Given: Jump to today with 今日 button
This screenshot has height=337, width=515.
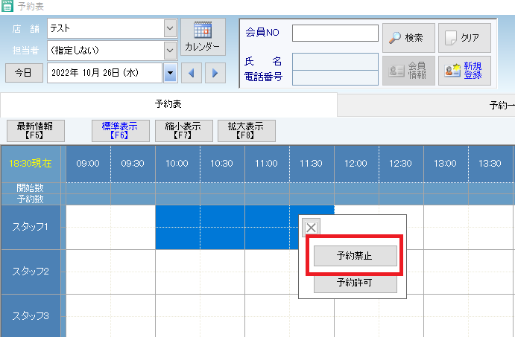Looking at the screenshot, I should (24, 73).
